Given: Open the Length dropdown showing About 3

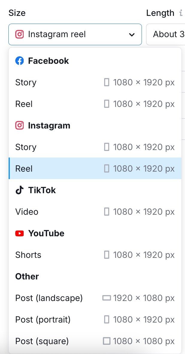Looking at the screenshot, I should [168, 34].
